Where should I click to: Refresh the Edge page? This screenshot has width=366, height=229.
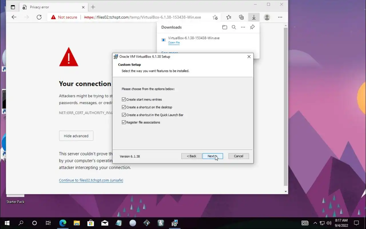coord(39,17)
